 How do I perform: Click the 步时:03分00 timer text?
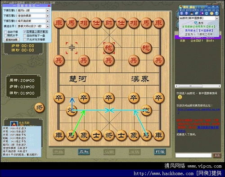(22, 87)
